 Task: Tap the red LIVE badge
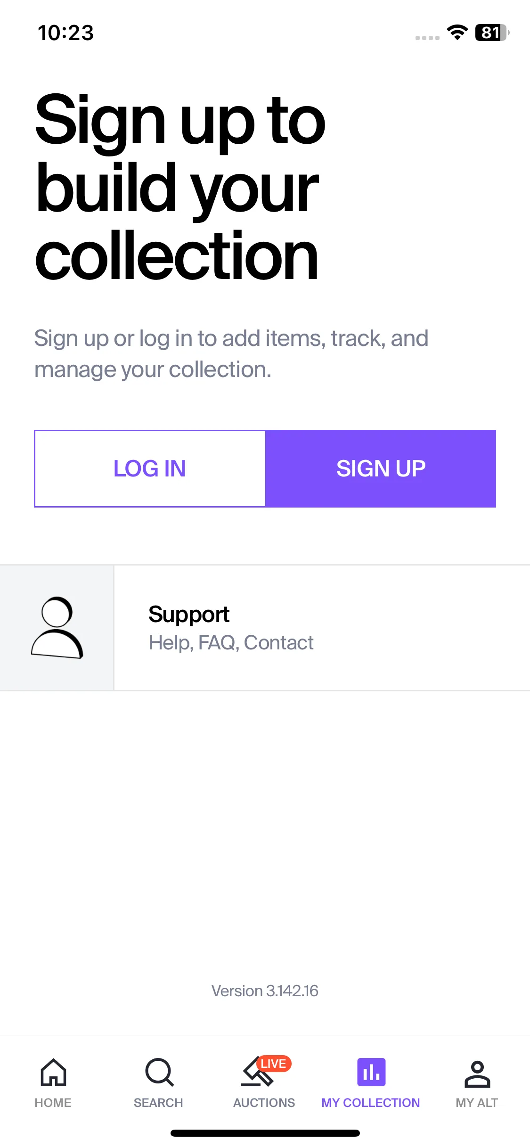pos(274,1064)
